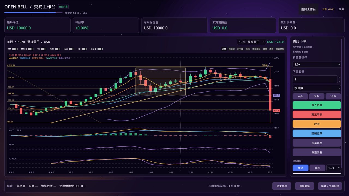Click the orange 放空 short button
The height and width of the screenshot is (196, 349).
(x=317, y=124)
